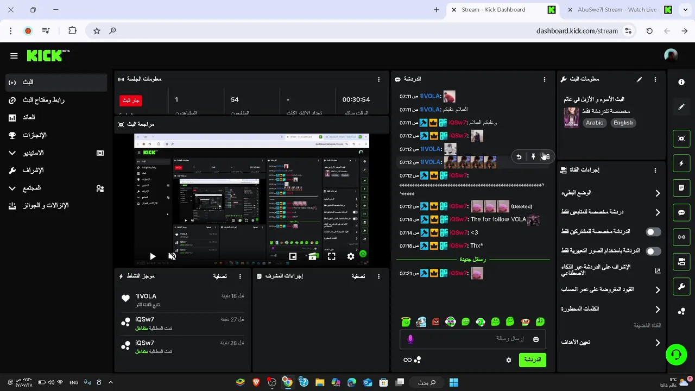This screenshot has width=695, height=391.
Task: Click the English language tag
Action: pos(623,123)
